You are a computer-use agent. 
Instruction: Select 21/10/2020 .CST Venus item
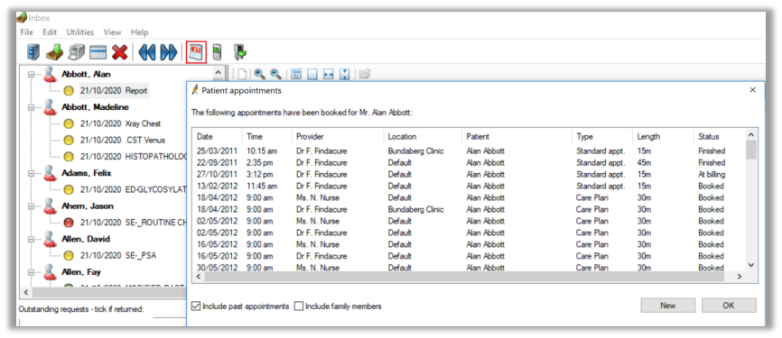pos(122,140)
